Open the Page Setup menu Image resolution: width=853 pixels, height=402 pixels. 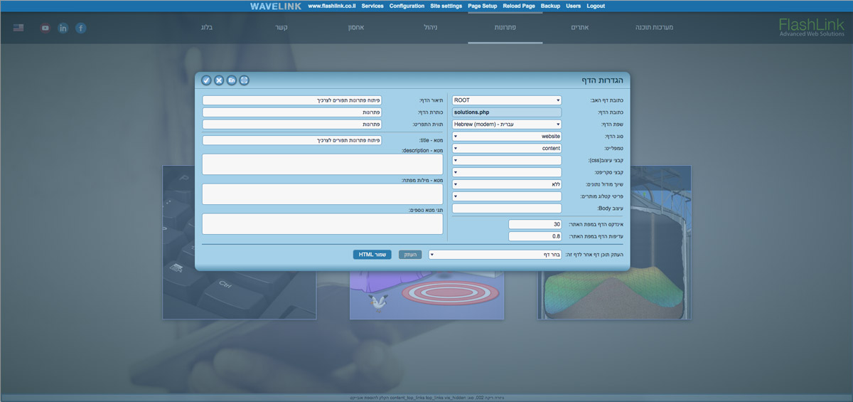pos(483,6)
